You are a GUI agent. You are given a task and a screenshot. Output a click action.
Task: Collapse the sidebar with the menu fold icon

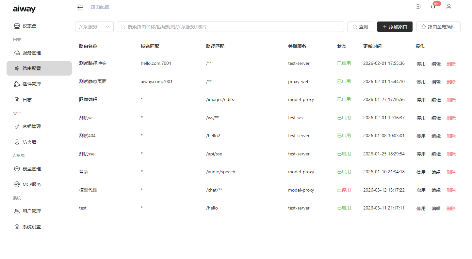pos(80,7)
